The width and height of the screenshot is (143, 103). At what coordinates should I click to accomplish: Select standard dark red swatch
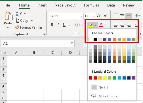90,78
